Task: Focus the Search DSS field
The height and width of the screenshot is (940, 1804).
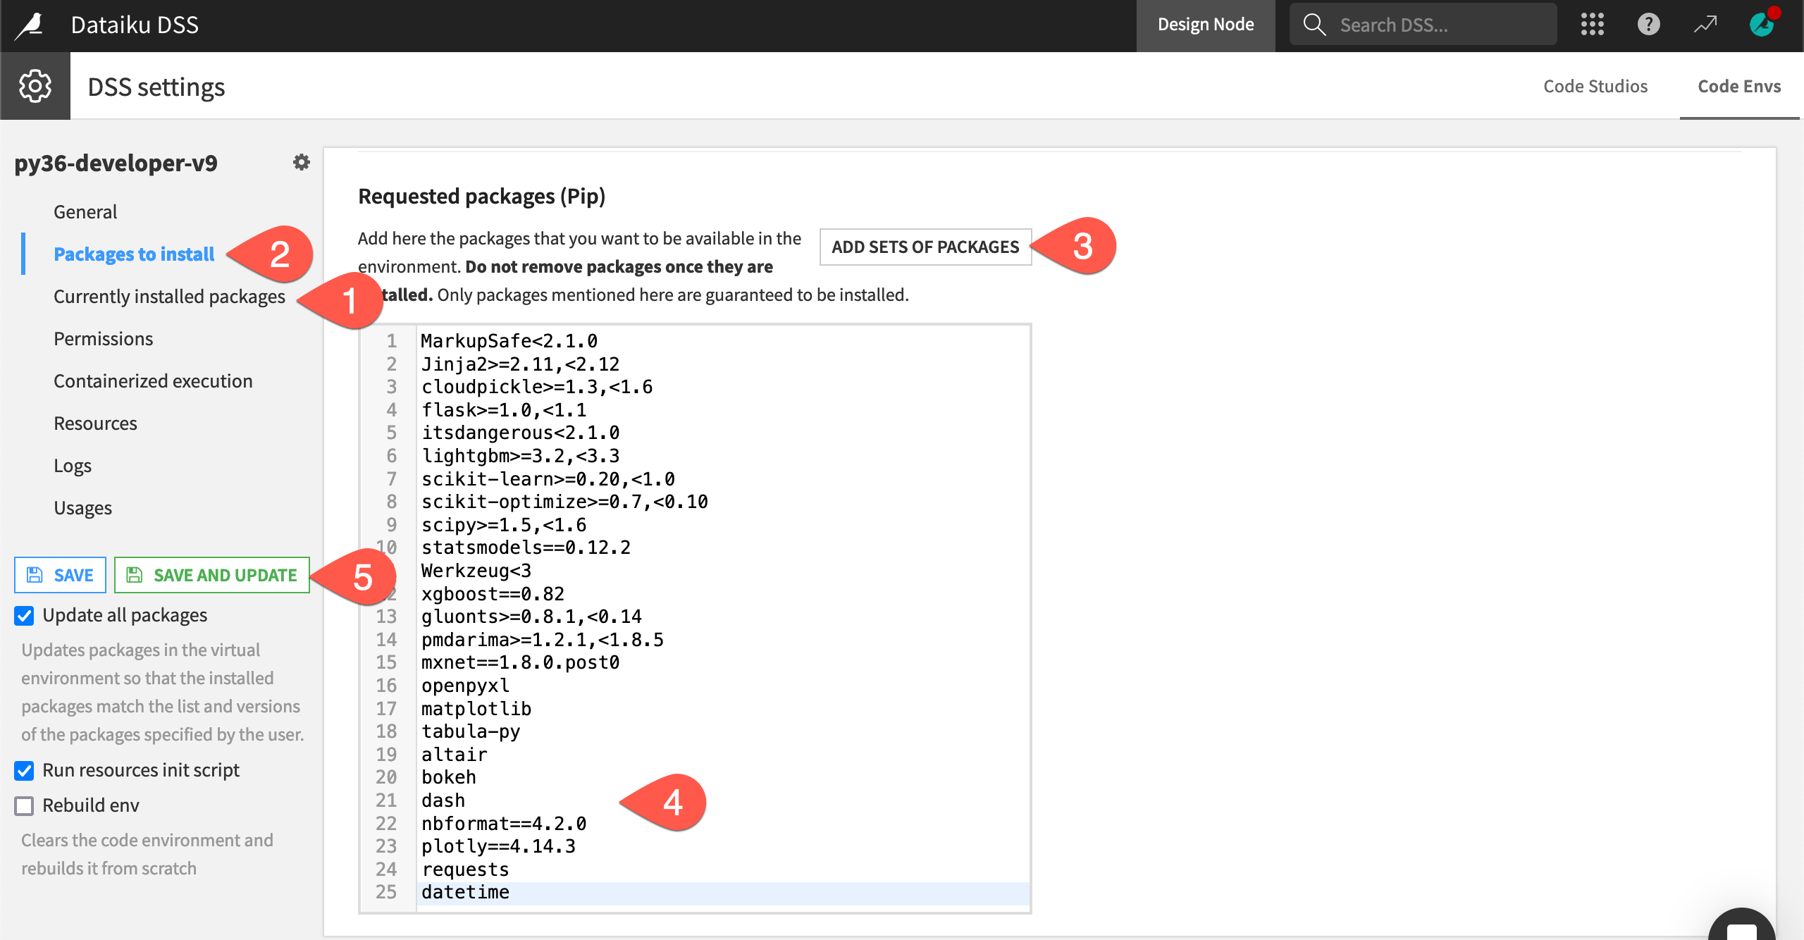Action: [1423, 25]
